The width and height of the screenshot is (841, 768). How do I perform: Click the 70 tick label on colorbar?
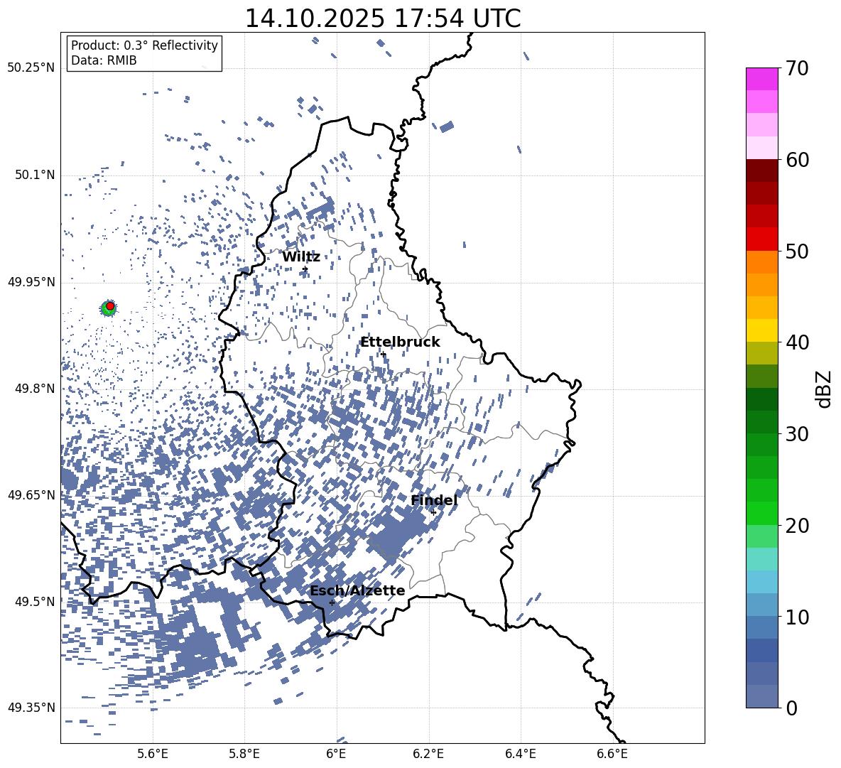coord(798,69)
